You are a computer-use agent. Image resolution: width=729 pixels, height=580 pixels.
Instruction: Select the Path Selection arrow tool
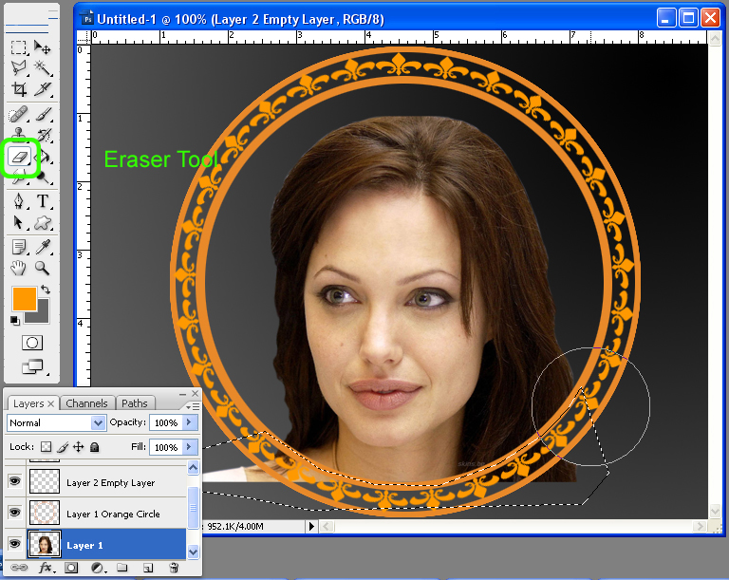click(x=19, y=223)
